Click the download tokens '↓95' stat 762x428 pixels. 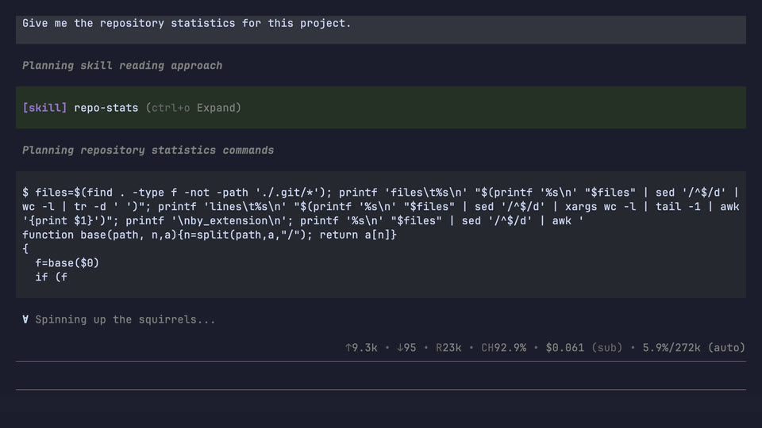pos(406,347)
